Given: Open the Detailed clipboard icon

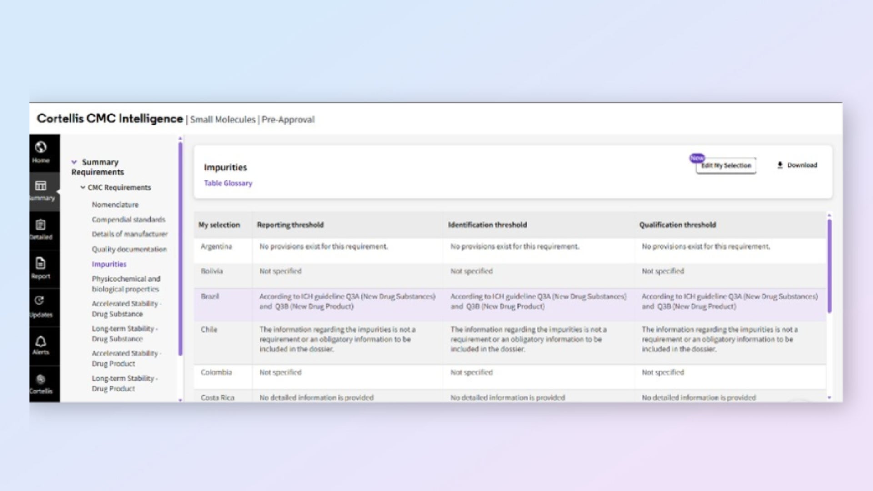Looking at the screenshot, I should click(x=41, y=225).
